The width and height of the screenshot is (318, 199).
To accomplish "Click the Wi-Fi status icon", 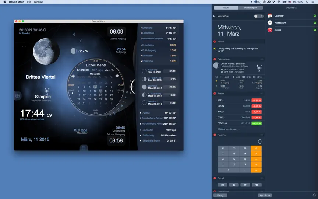I will [279, 2].
